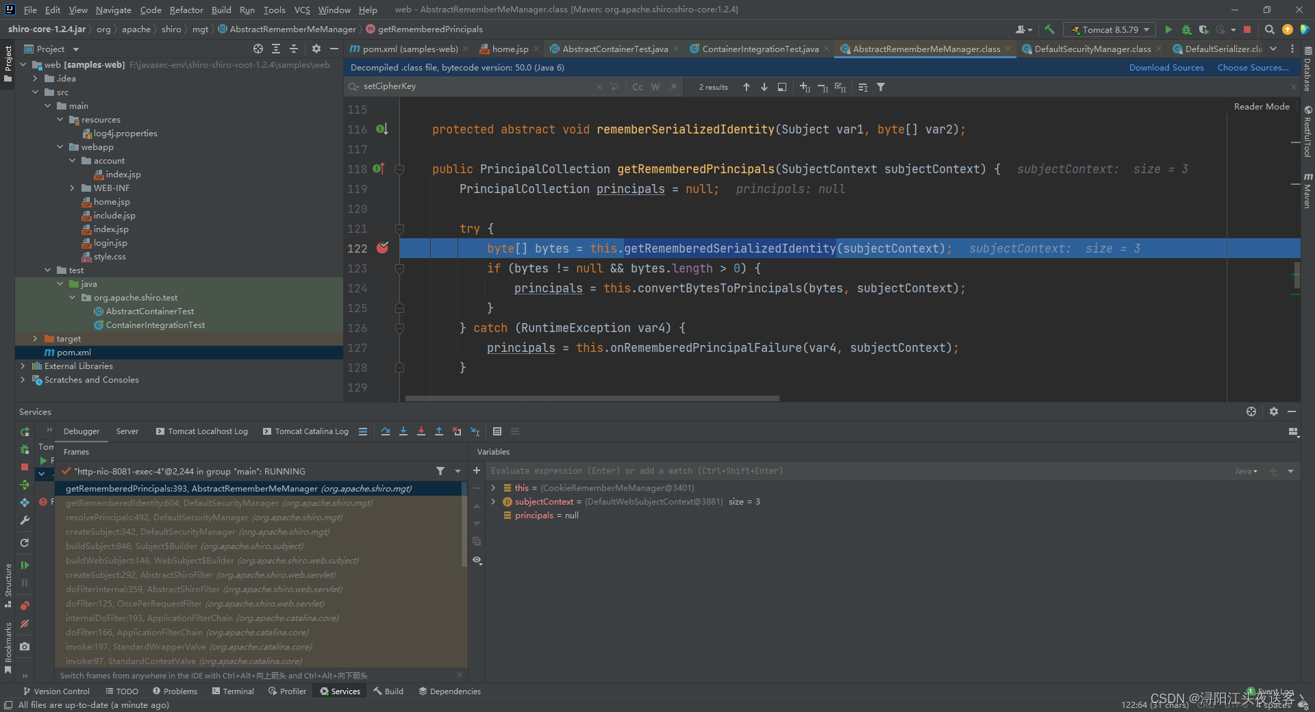Screen dimensions: 1315x712
Task: Toggle Mute Breakpoints in Services toolbar
Action: coord(25,624)
